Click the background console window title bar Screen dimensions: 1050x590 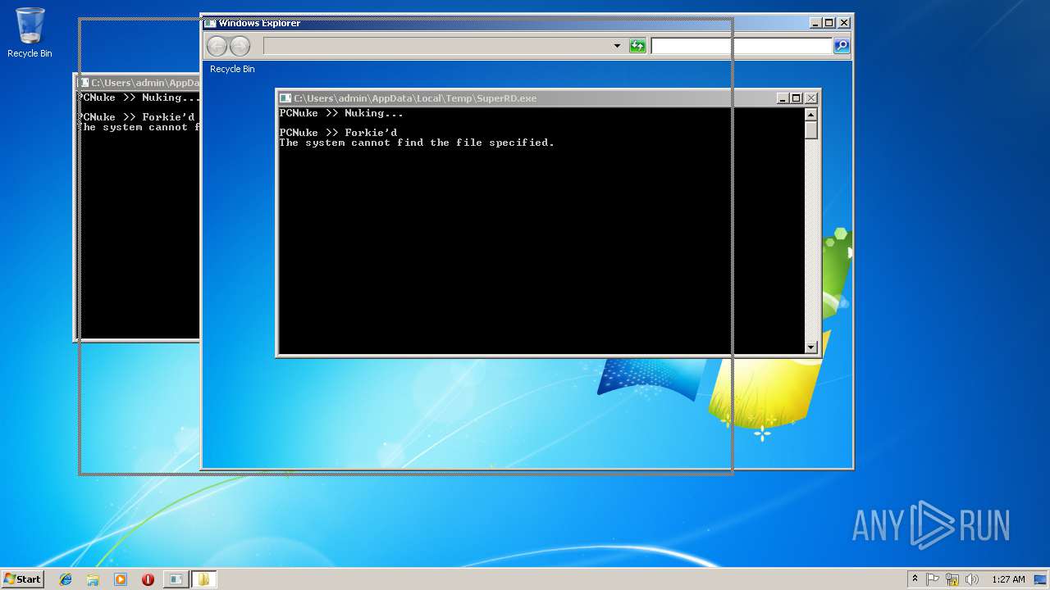(139, 83)
